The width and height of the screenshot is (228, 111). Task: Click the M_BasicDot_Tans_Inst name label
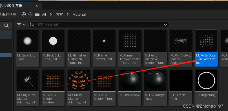point(52,57)
